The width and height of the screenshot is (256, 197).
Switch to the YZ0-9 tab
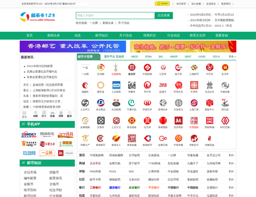216,56
